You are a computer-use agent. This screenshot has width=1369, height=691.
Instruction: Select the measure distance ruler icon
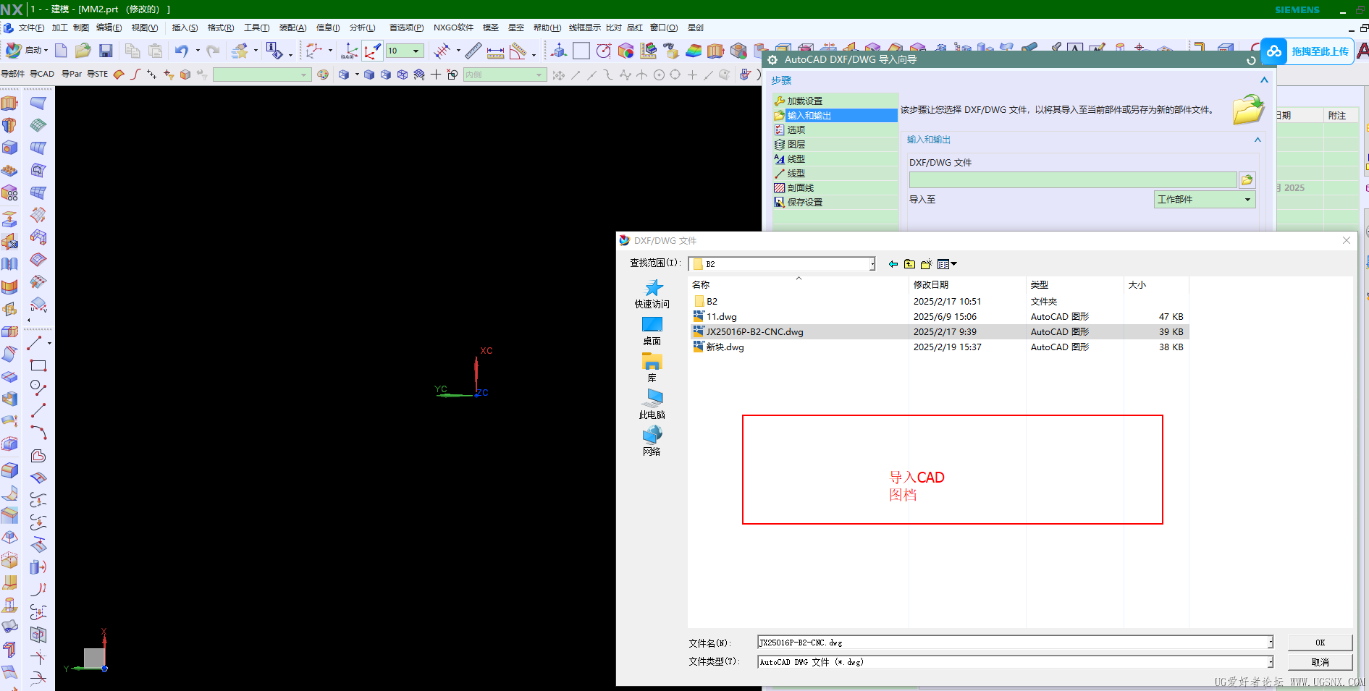tap(473, 51)
